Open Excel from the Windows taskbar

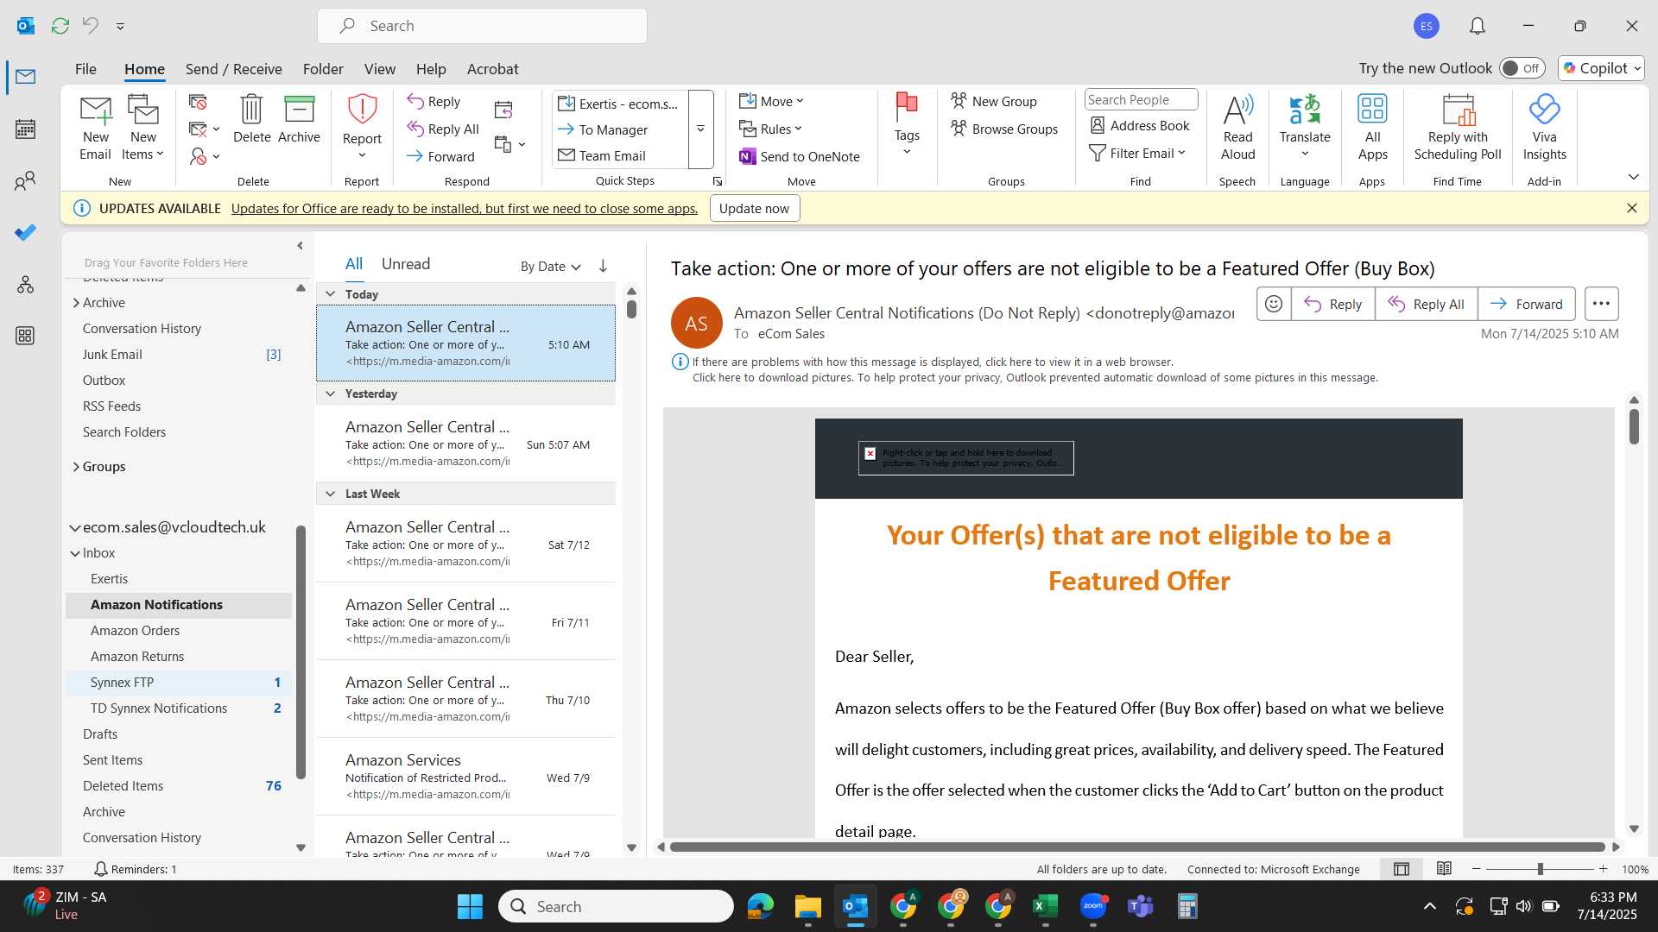tap(1045, 906)
